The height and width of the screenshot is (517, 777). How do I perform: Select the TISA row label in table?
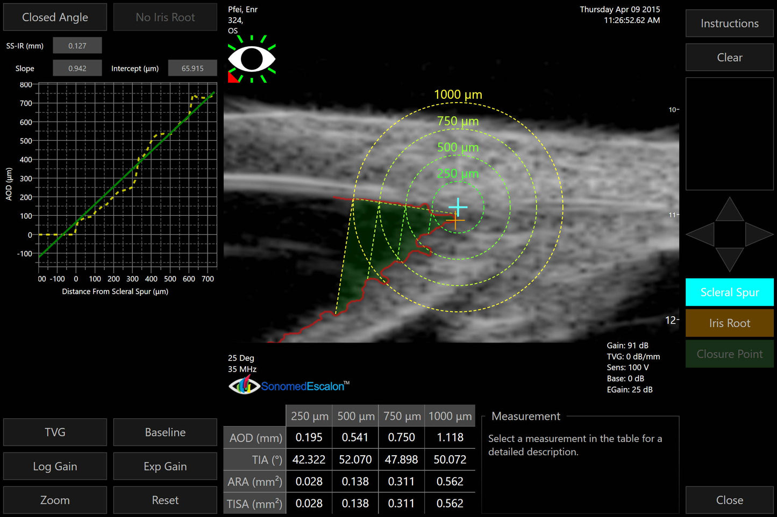(254, 503)
